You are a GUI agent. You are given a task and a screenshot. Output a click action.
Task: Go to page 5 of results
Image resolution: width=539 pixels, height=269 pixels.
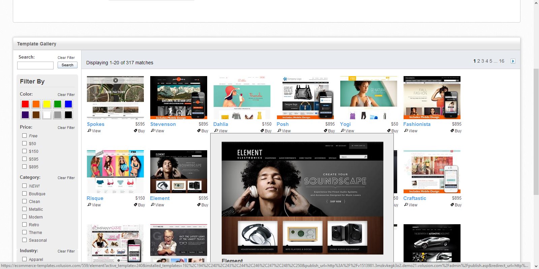pos(491,61)
